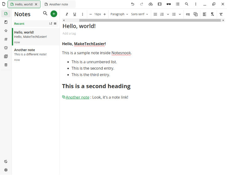Click the cloud sync publish icon
227x175 pixels.
150,4
